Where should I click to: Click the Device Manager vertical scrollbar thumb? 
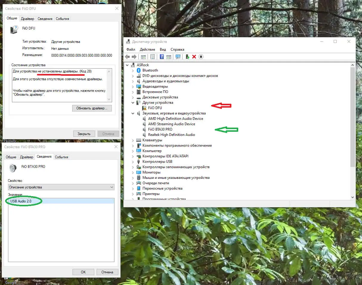(x=353, y=117)
